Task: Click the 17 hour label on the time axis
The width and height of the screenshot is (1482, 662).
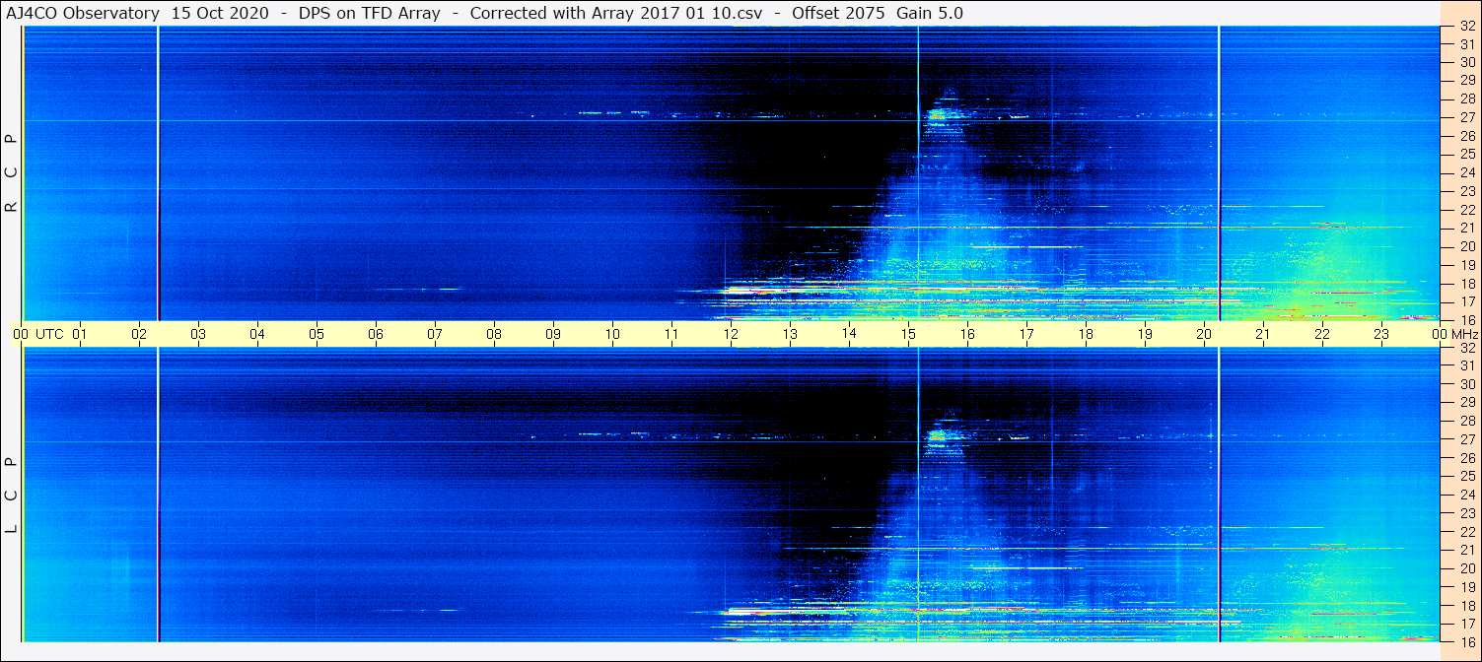Action: click(1026, 334)
